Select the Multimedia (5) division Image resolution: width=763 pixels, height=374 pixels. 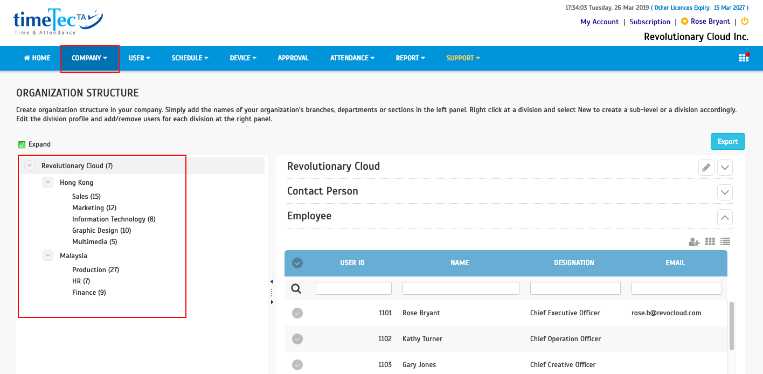95,242
